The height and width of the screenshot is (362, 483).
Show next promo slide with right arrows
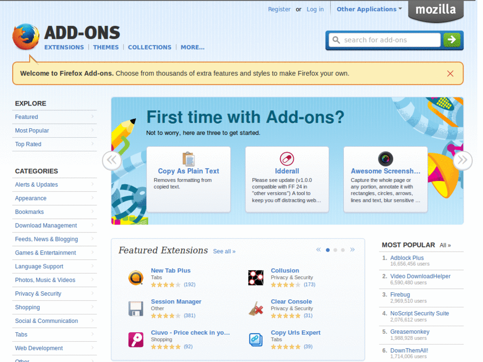coord(462,160)
